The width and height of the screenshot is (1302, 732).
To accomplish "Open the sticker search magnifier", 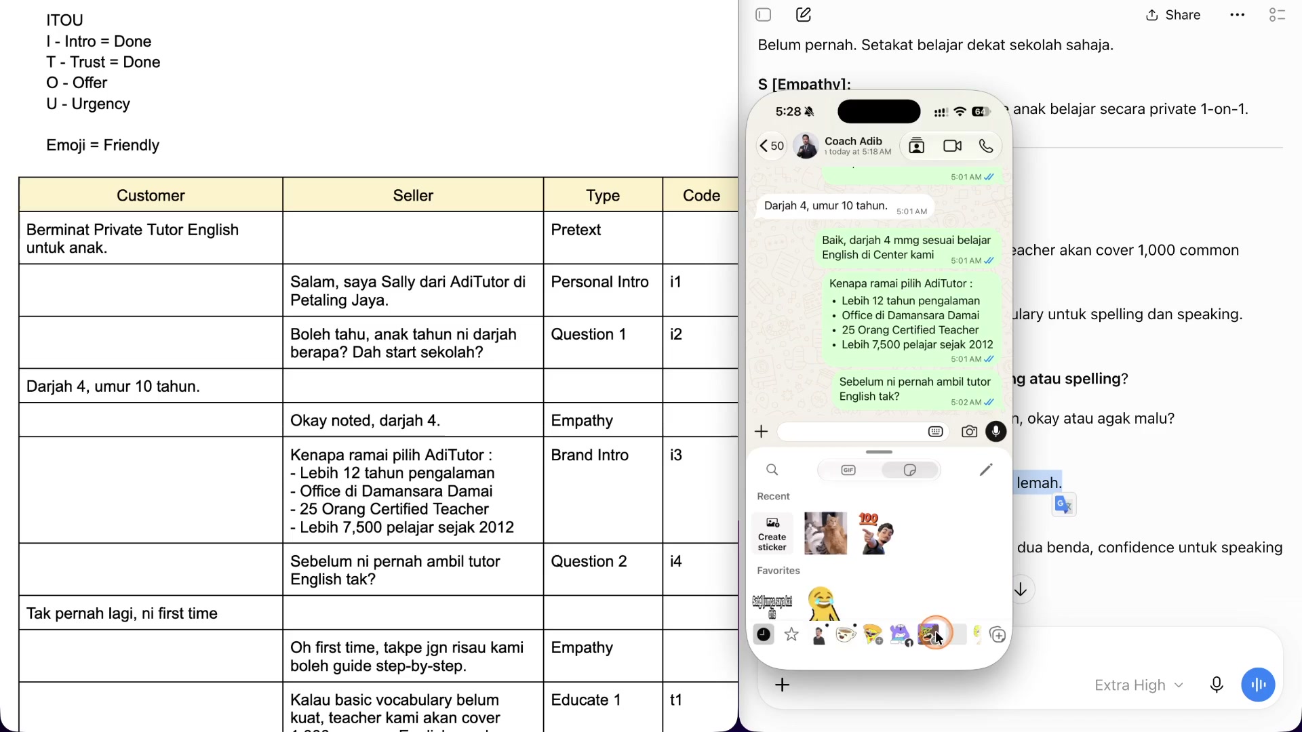I will pos(772,470).
